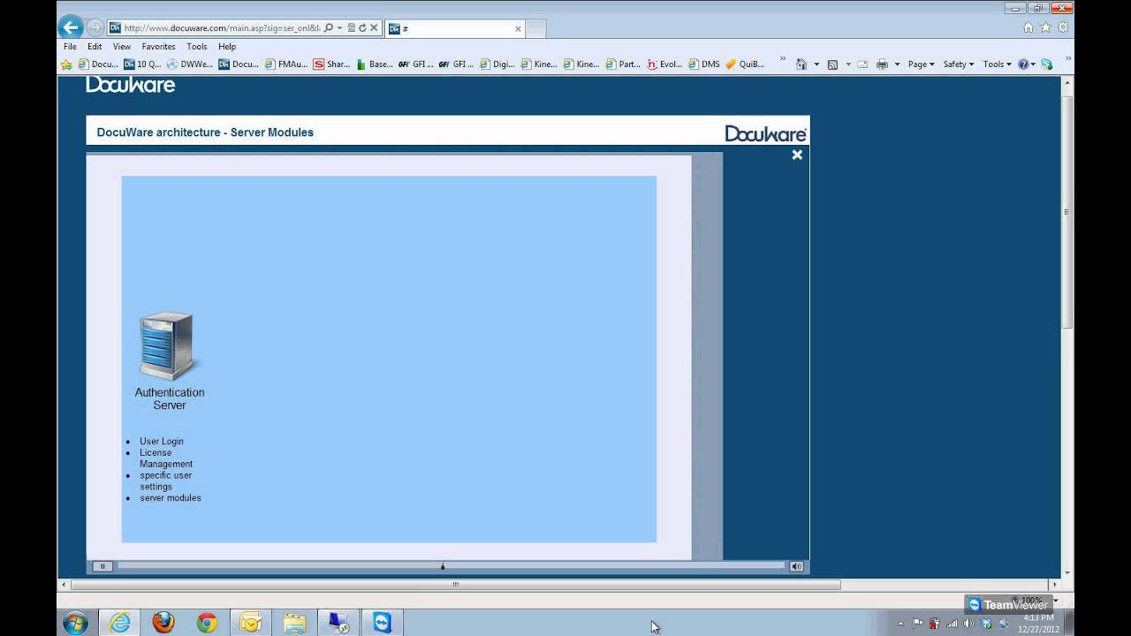The image size is (1131, 636).
Task: Click the Authentication Server icon
Action: click(167, 346)
